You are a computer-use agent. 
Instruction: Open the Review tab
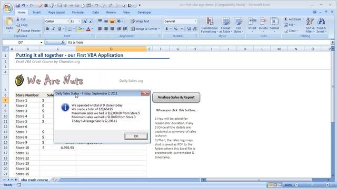coord(111,13)
